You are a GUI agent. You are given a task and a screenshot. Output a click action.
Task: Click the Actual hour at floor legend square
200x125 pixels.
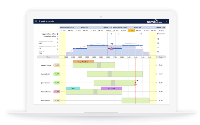pos(58,36)
